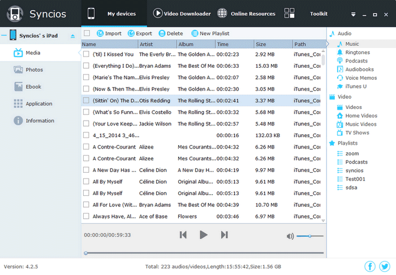Click the playback progress bar
396x275 pixels.
(204, 253)
